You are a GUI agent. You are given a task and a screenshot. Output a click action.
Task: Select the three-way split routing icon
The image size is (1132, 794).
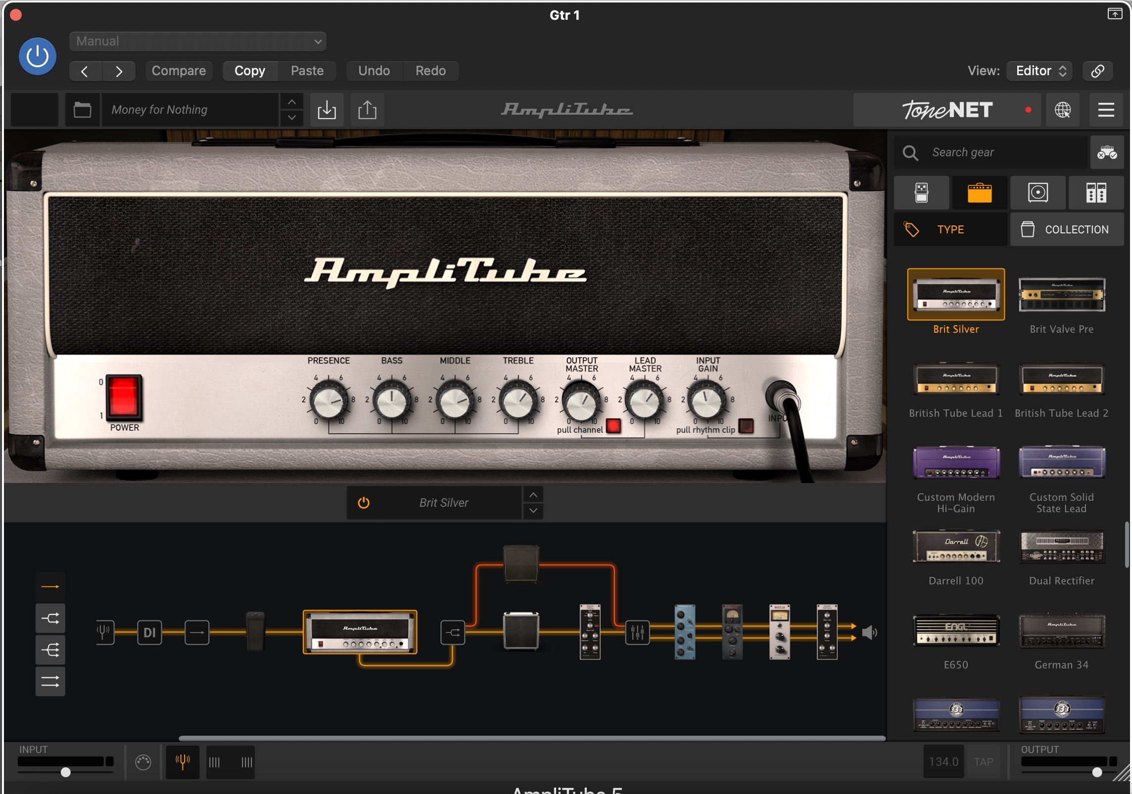pos(50,650)
